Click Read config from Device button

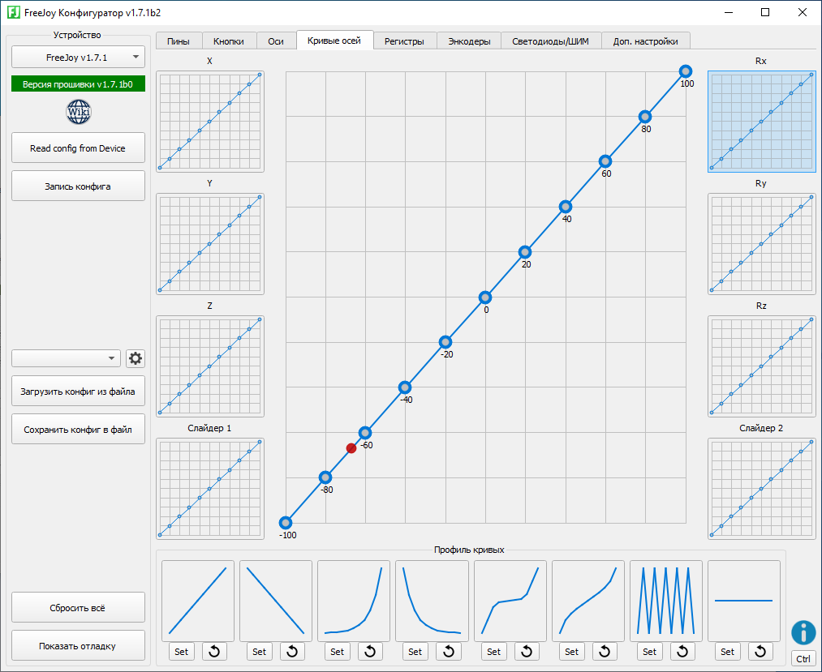(78, 148)
